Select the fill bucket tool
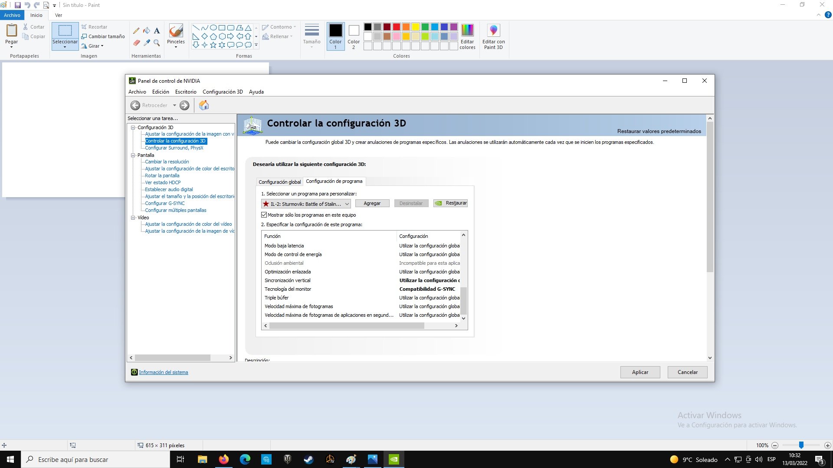The height and width of the screenshot is (468, 833). pos(147,31)
